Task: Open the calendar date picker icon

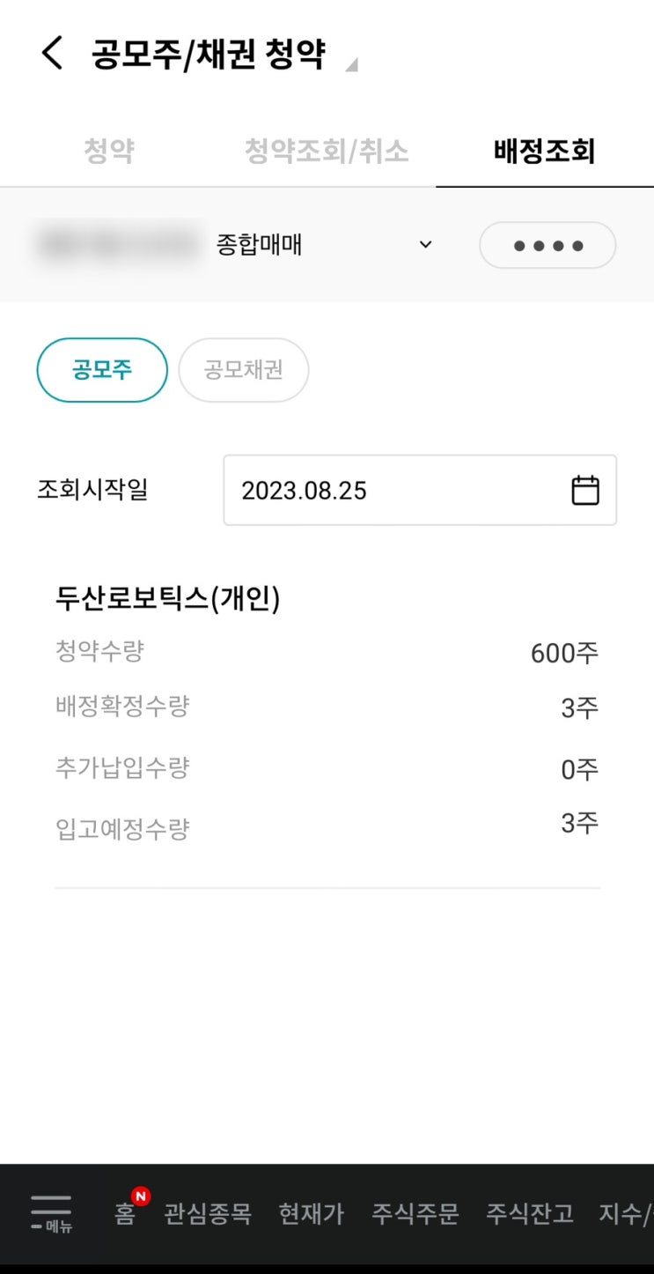Action: click(x=585, y=490)
